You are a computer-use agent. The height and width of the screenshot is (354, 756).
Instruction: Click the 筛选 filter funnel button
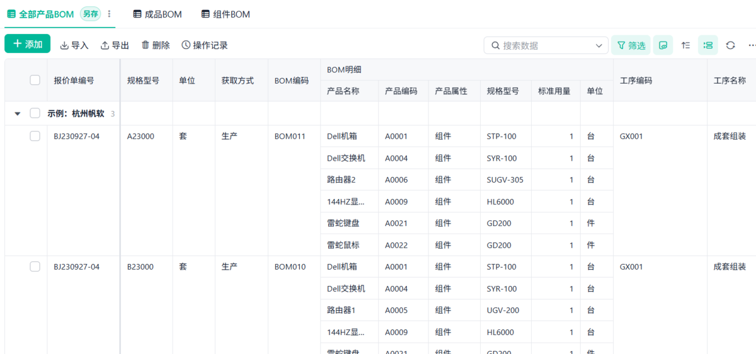(631, 45)
